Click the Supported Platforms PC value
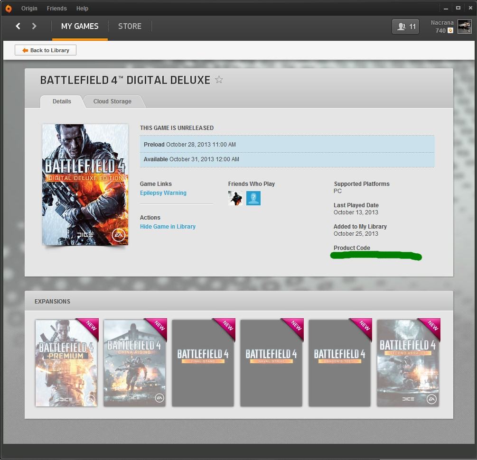This screenshot has height=460, width=477. [x=337, y=191]
